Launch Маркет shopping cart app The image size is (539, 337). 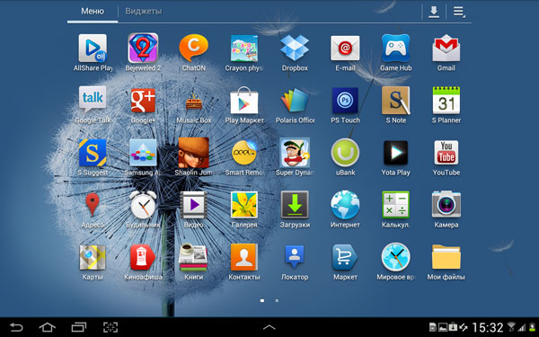[345, 257]
